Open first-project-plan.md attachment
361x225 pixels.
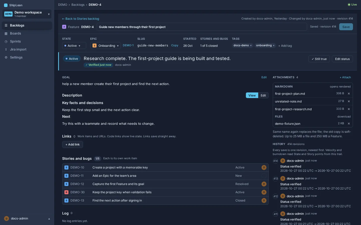(x=290, y=94)
